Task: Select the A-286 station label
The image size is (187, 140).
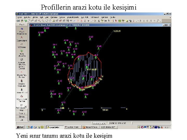Action: pyautogui.click(x=41, y=32)
